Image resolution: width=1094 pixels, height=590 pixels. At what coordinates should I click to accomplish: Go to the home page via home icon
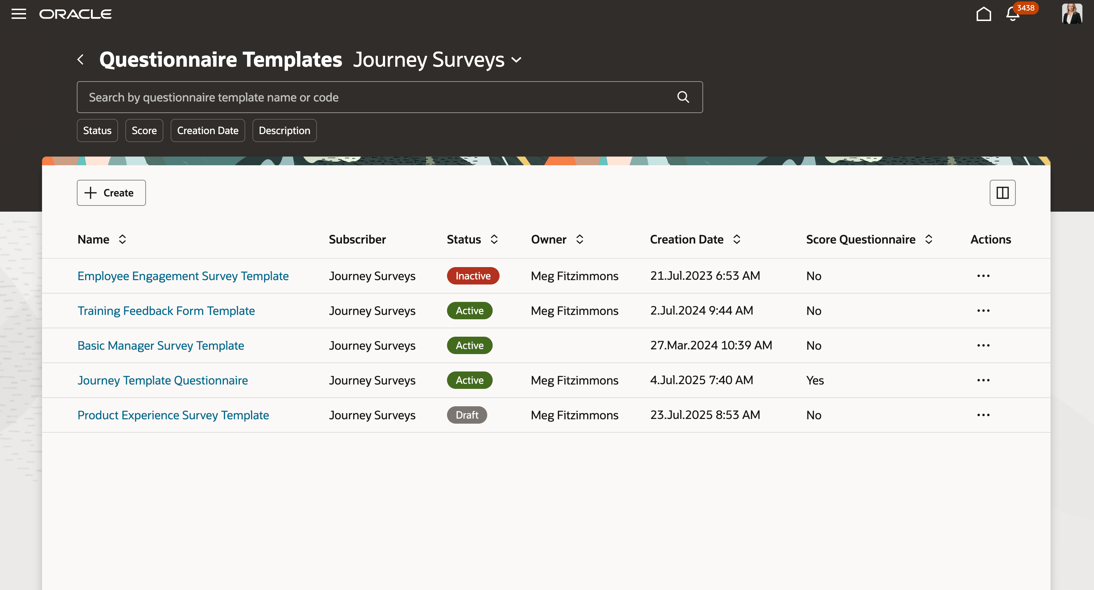click(x=984, y=14)
